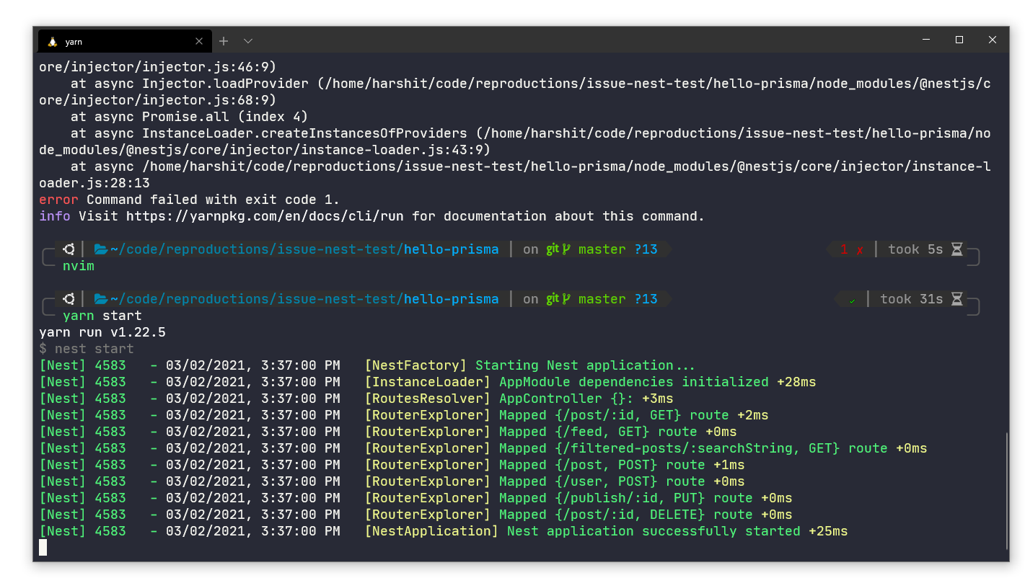Click the Ubuntu logo in the nvim prompt

[x=69, y=249]
